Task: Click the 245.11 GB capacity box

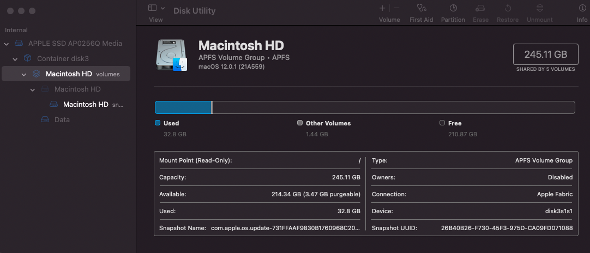Action: click(546, 54)
